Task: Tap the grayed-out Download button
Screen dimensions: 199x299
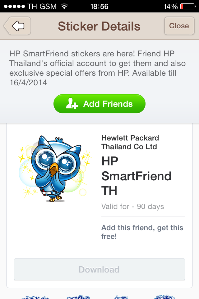Action: (99, 270)
